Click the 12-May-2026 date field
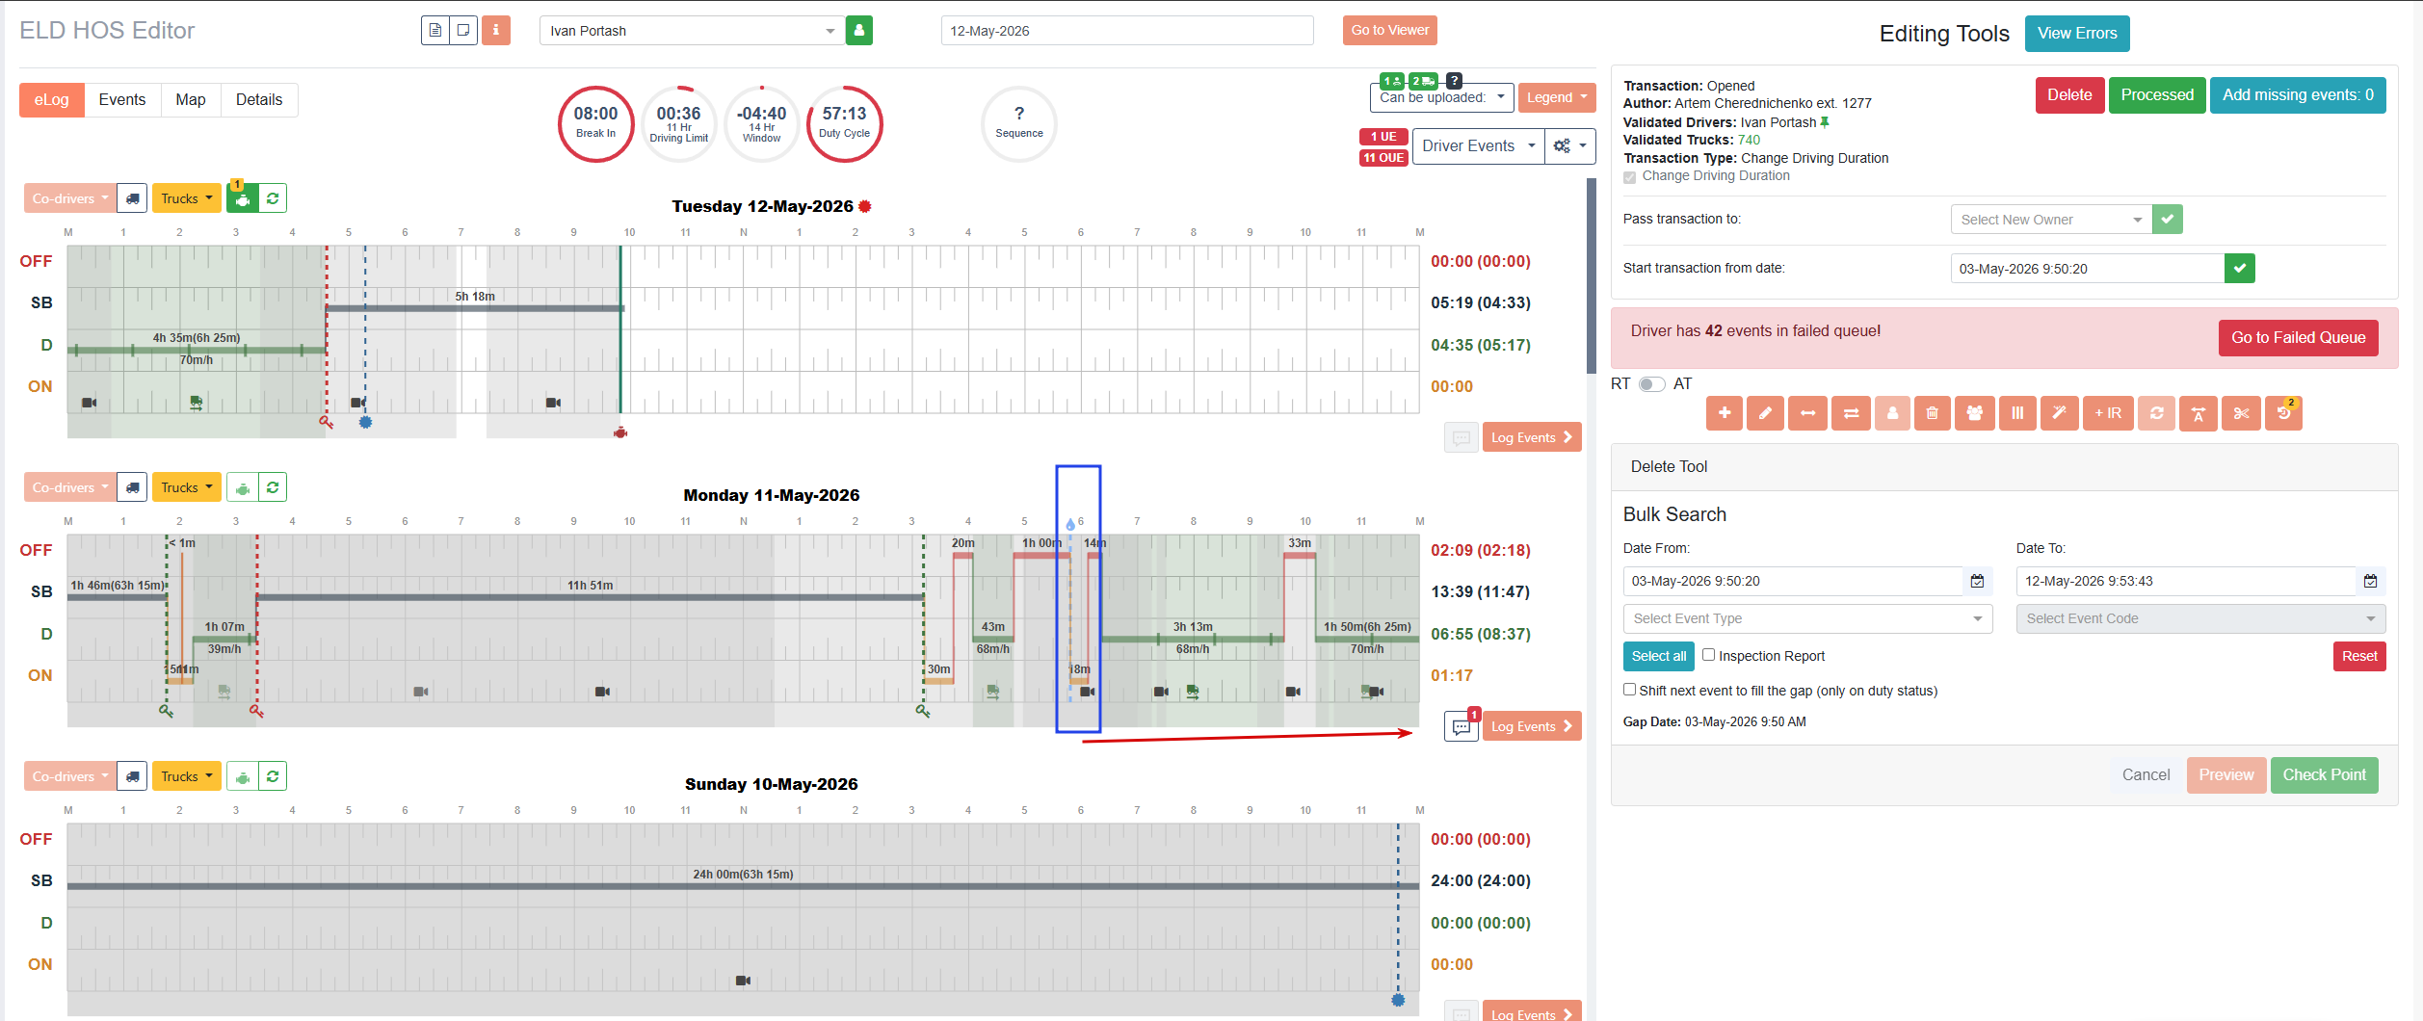The height and width of the screenshot is (1021, 2423). point(1126,31)
